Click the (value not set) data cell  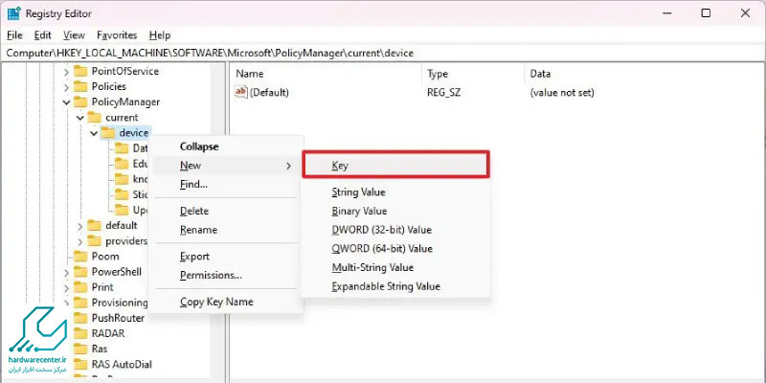pos(562,92)
